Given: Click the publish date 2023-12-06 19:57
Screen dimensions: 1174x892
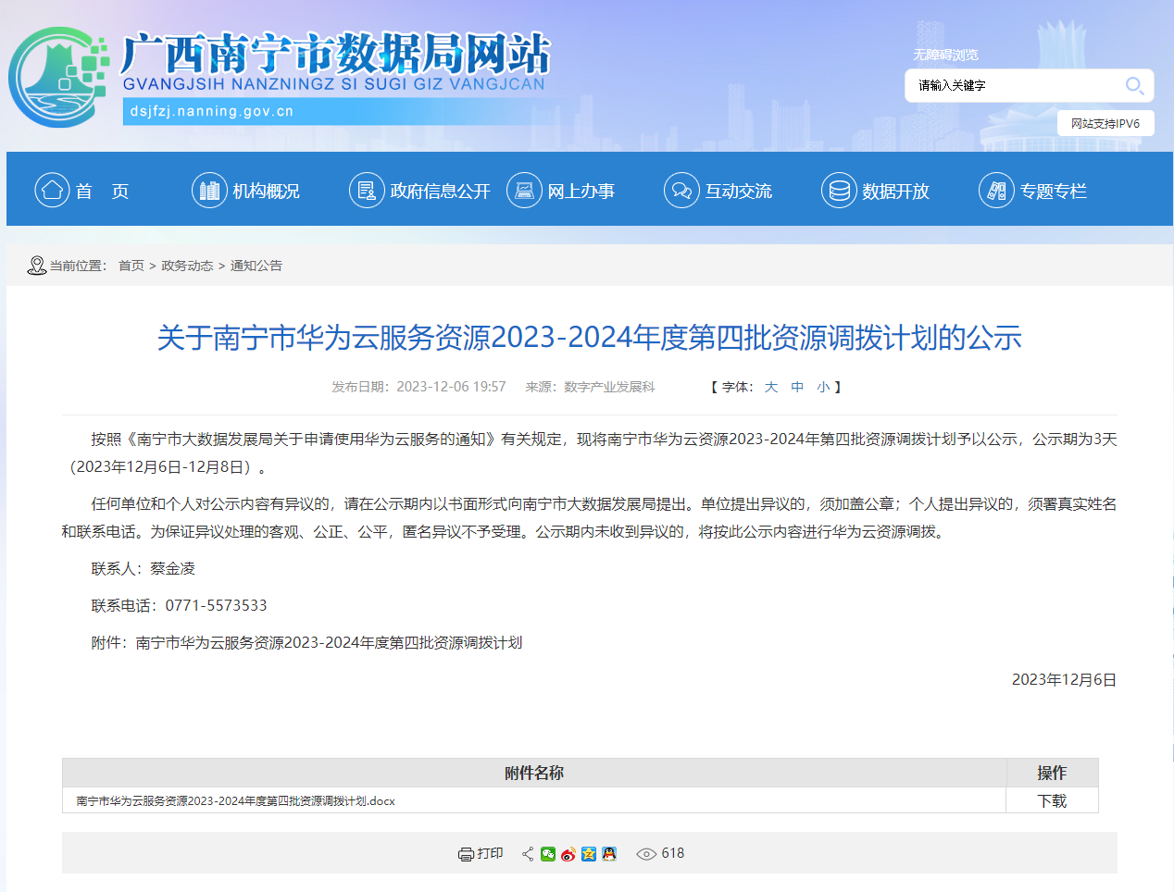Looking at the screenshot, I should [451, 387].
